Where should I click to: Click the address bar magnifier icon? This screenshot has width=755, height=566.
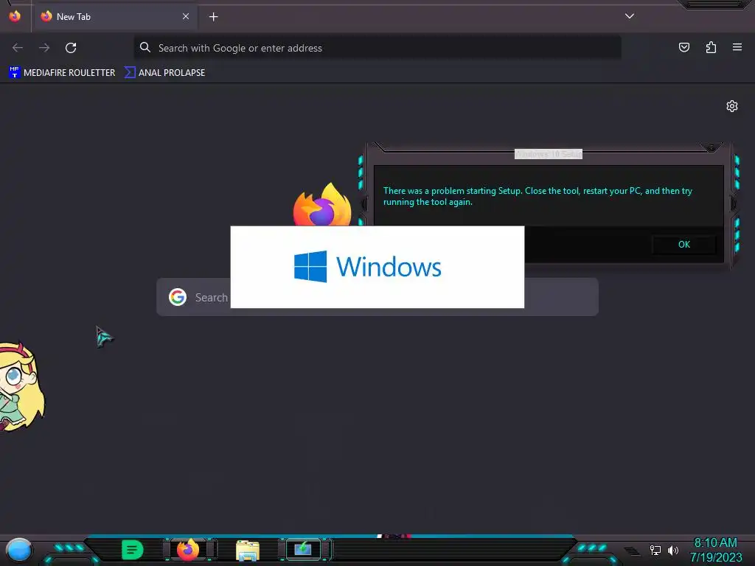pyautogui.click(x=145, y=47)
